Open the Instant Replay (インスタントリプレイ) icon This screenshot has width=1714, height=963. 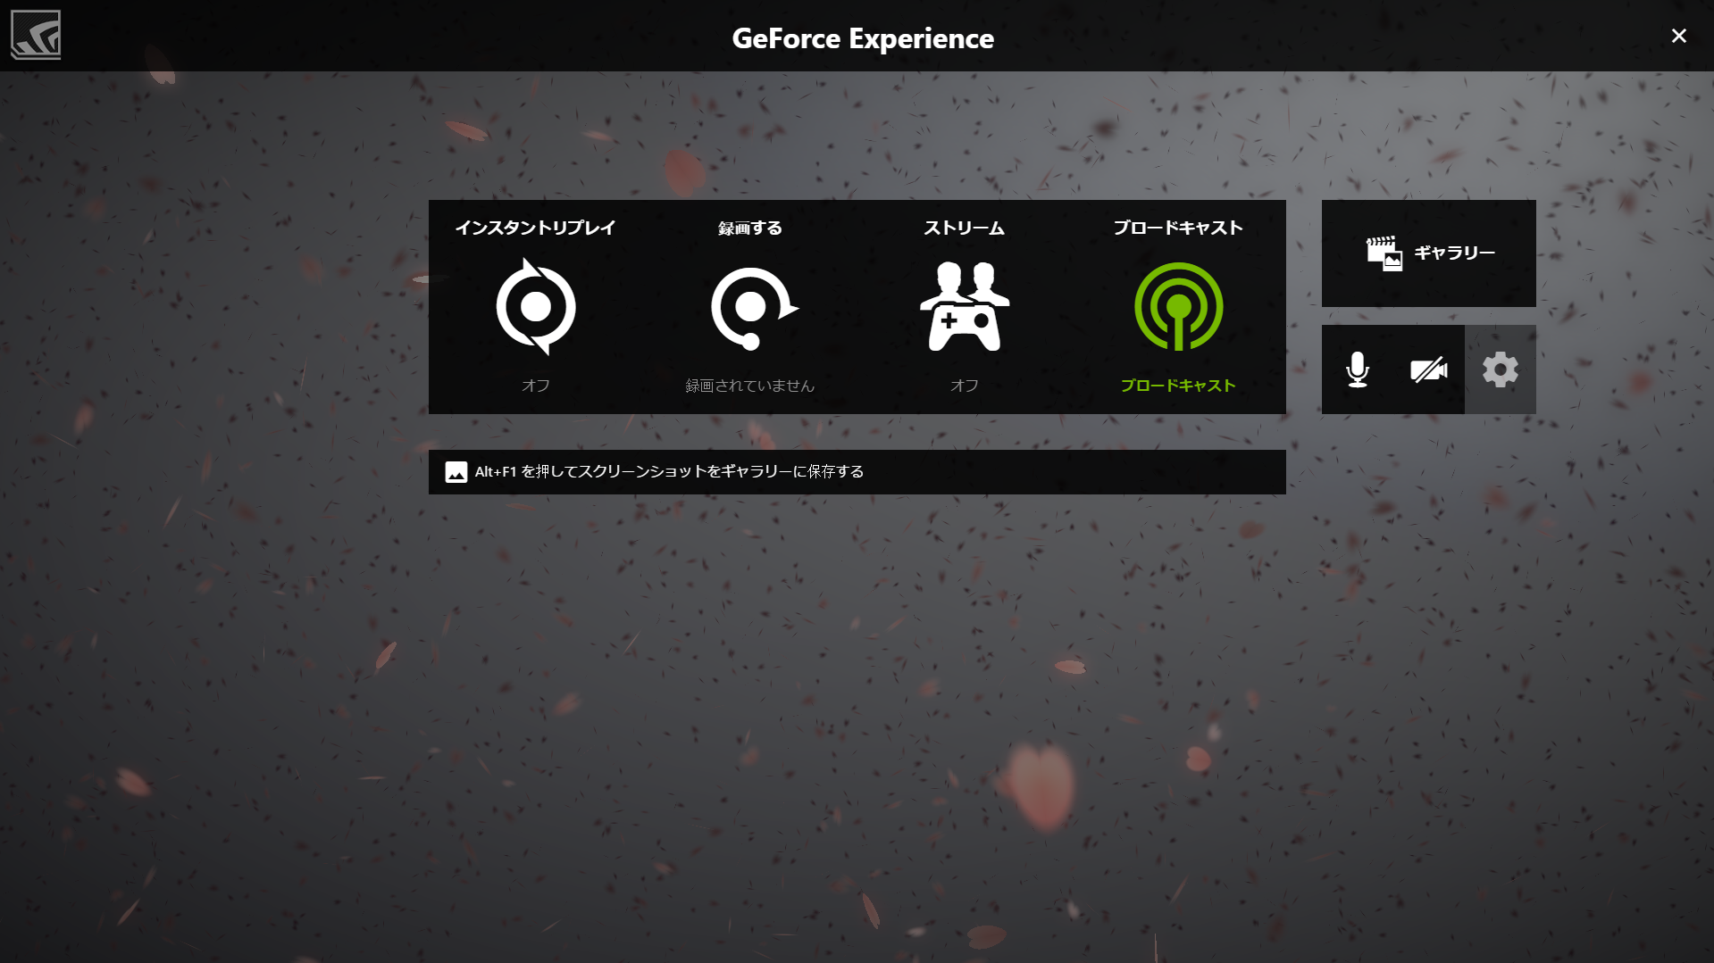(x=536, y=306)
